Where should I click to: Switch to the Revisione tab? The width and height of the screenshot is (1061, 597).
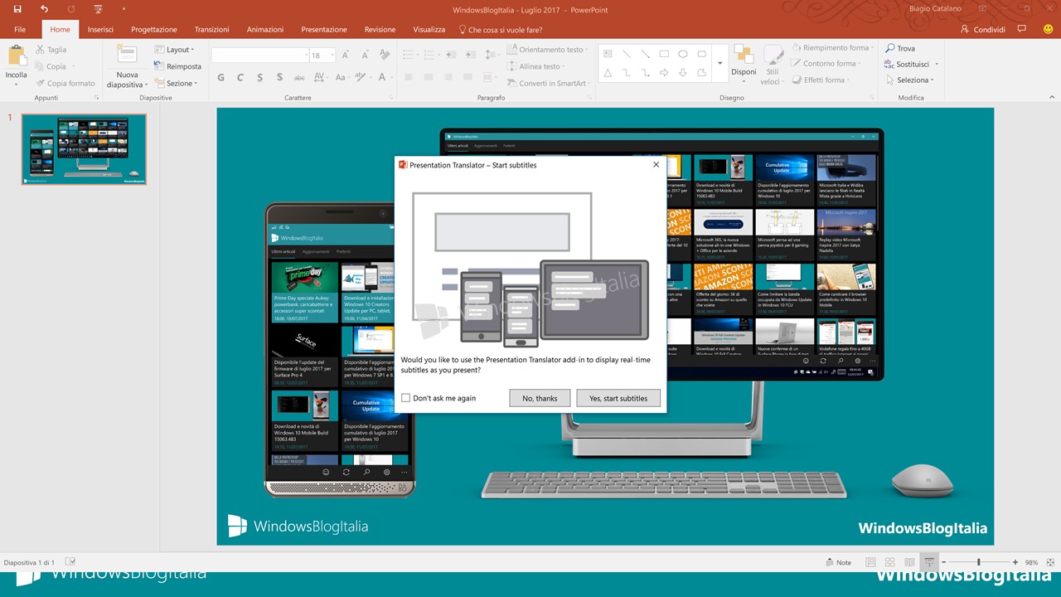click(x=380, y=29)
